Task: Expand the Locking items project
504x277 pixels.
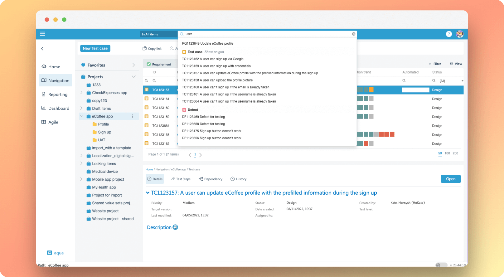Action: [x=81, y=164]
